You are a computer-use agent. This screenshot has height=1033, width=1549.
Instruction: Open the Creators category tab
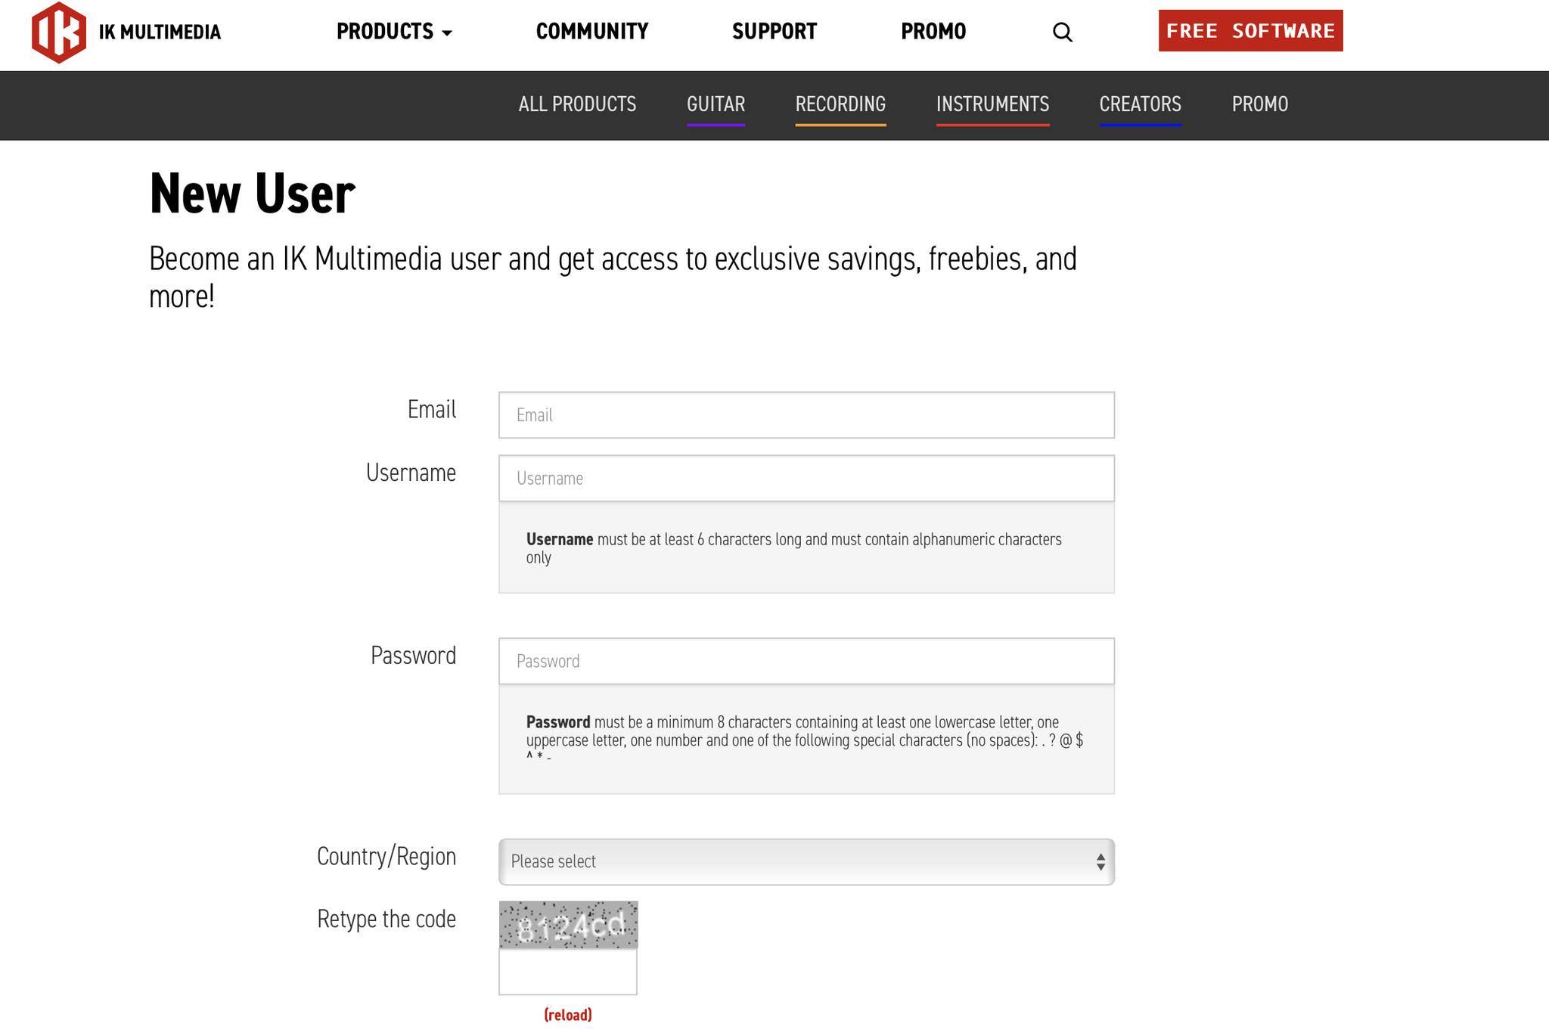click(x=1140, y=104)
